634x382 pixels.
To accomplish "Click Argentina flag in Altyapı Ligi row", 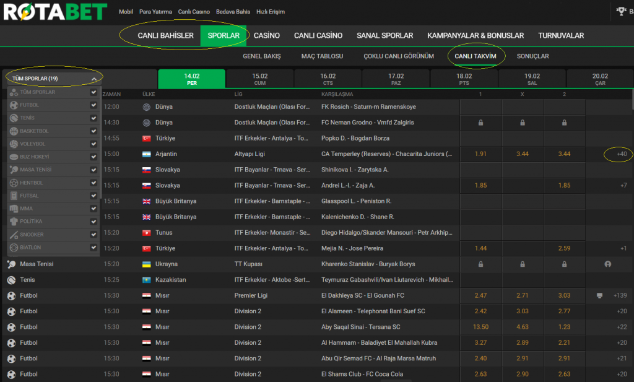I will 146,154.
